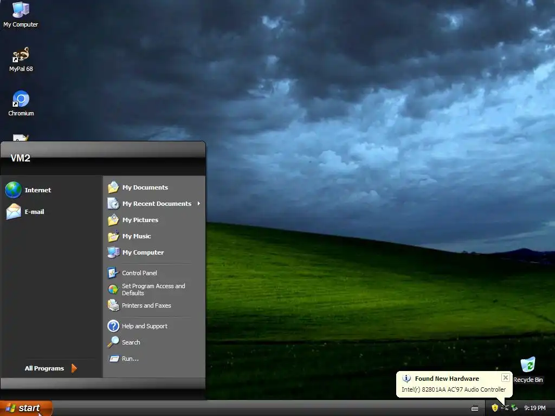Click the new hardware tray icon under balloon
555x416 pixels.
[x=505, y=408]
